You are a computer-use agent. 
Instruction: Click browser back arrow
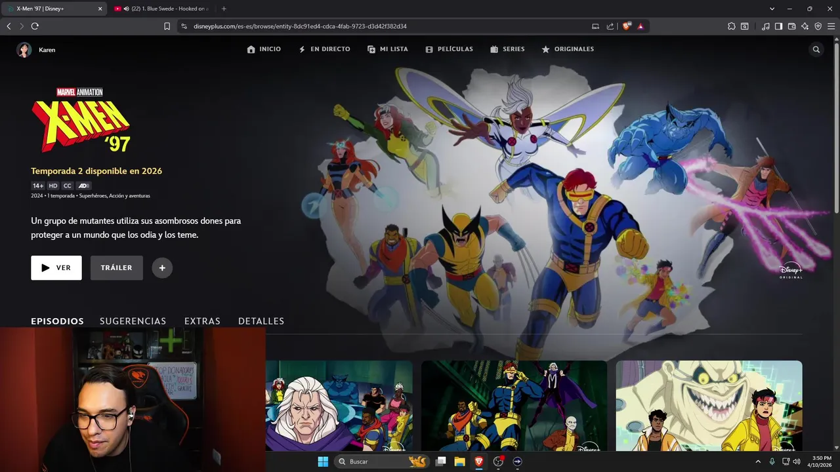[x=9, y=26]
